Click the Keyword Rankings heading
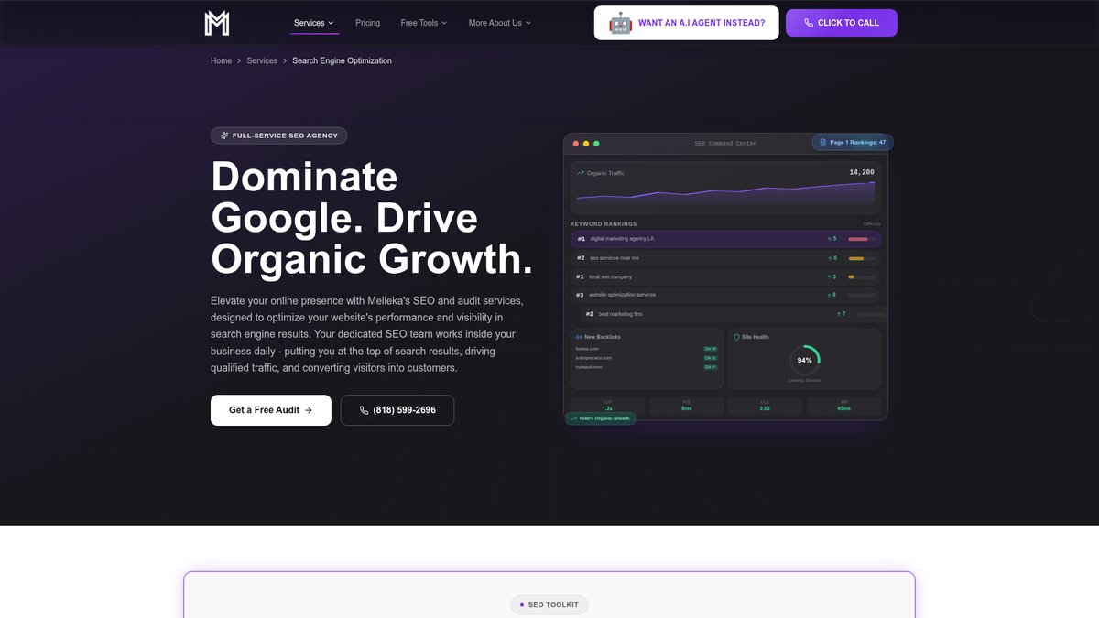 604,224
